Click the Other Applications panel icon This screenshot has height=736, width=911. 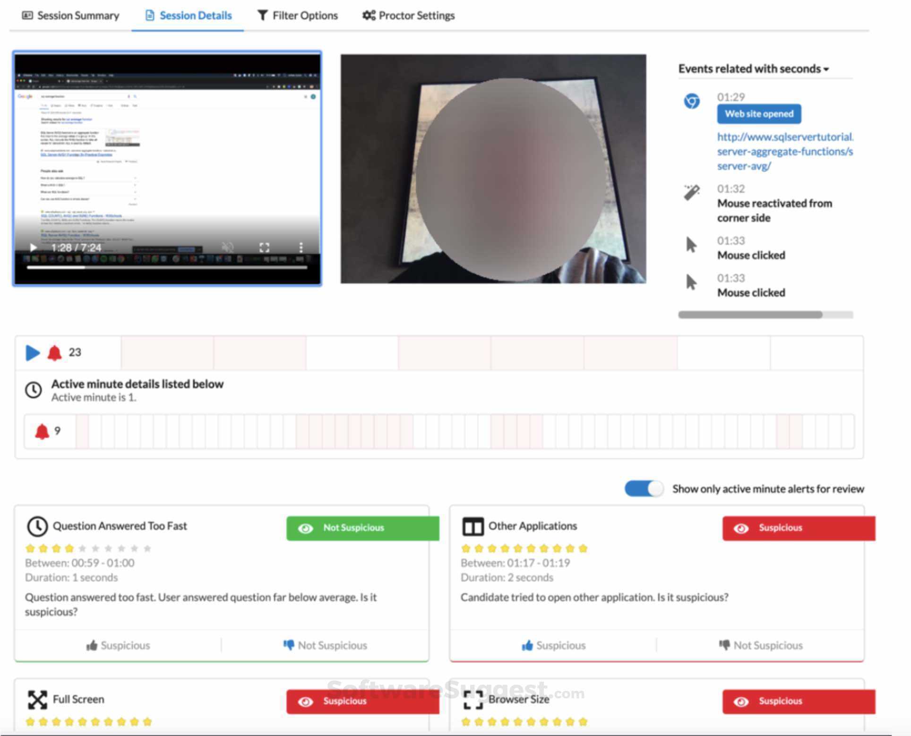tap(473, 526)
